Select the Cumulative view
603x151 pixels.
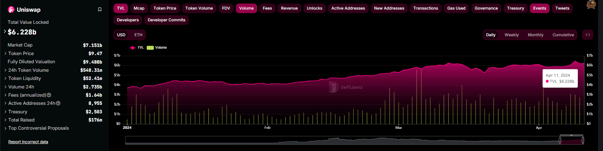563,35
